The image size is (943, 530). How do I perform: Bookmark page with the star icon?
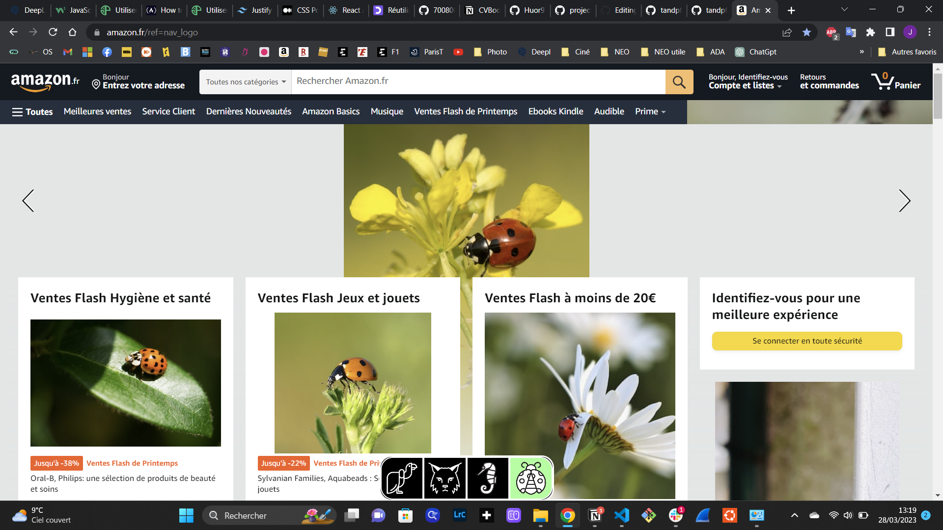click(806, 32)
